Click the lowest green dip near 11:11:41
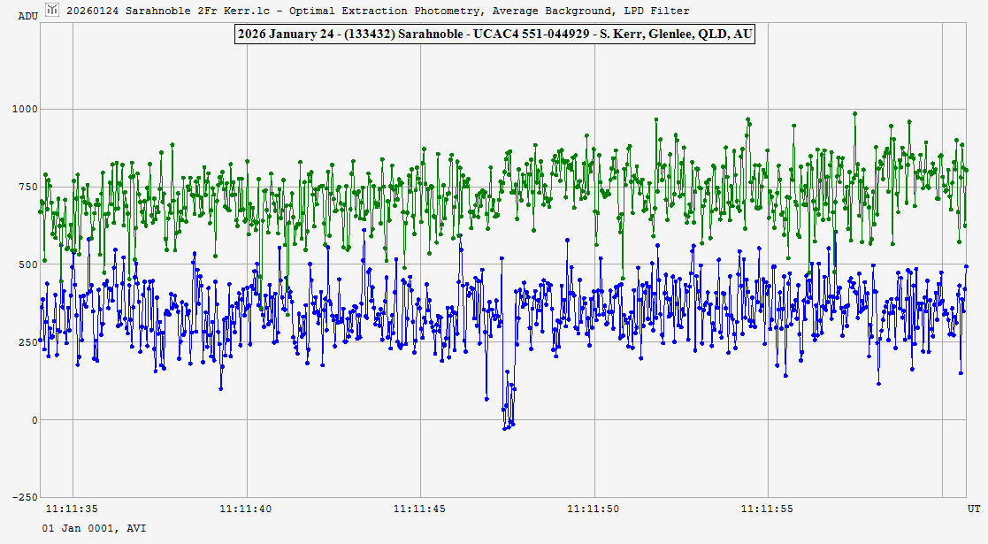 (287, 314)
